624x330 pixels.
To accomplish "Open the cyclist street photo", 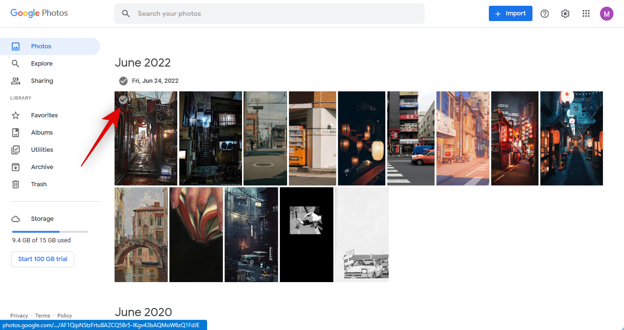I will point(265,138).
